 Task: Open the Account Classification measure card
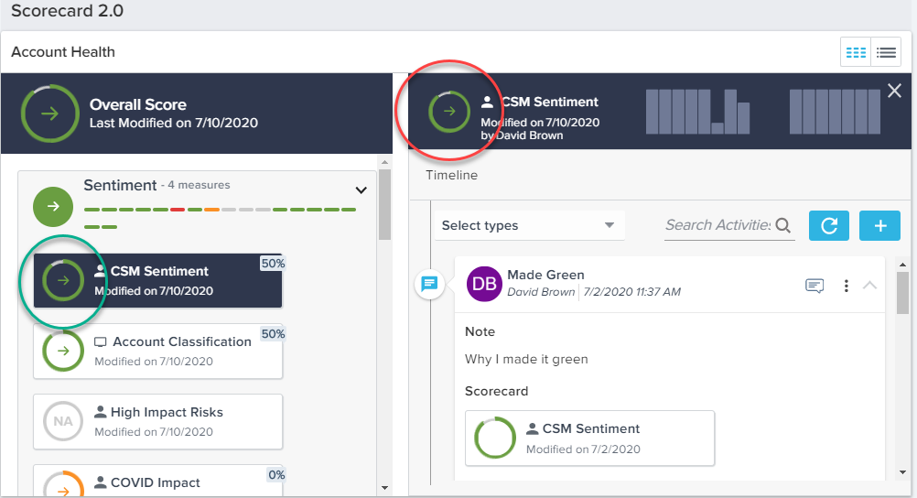pyautogui.click(x=158, y=352)
